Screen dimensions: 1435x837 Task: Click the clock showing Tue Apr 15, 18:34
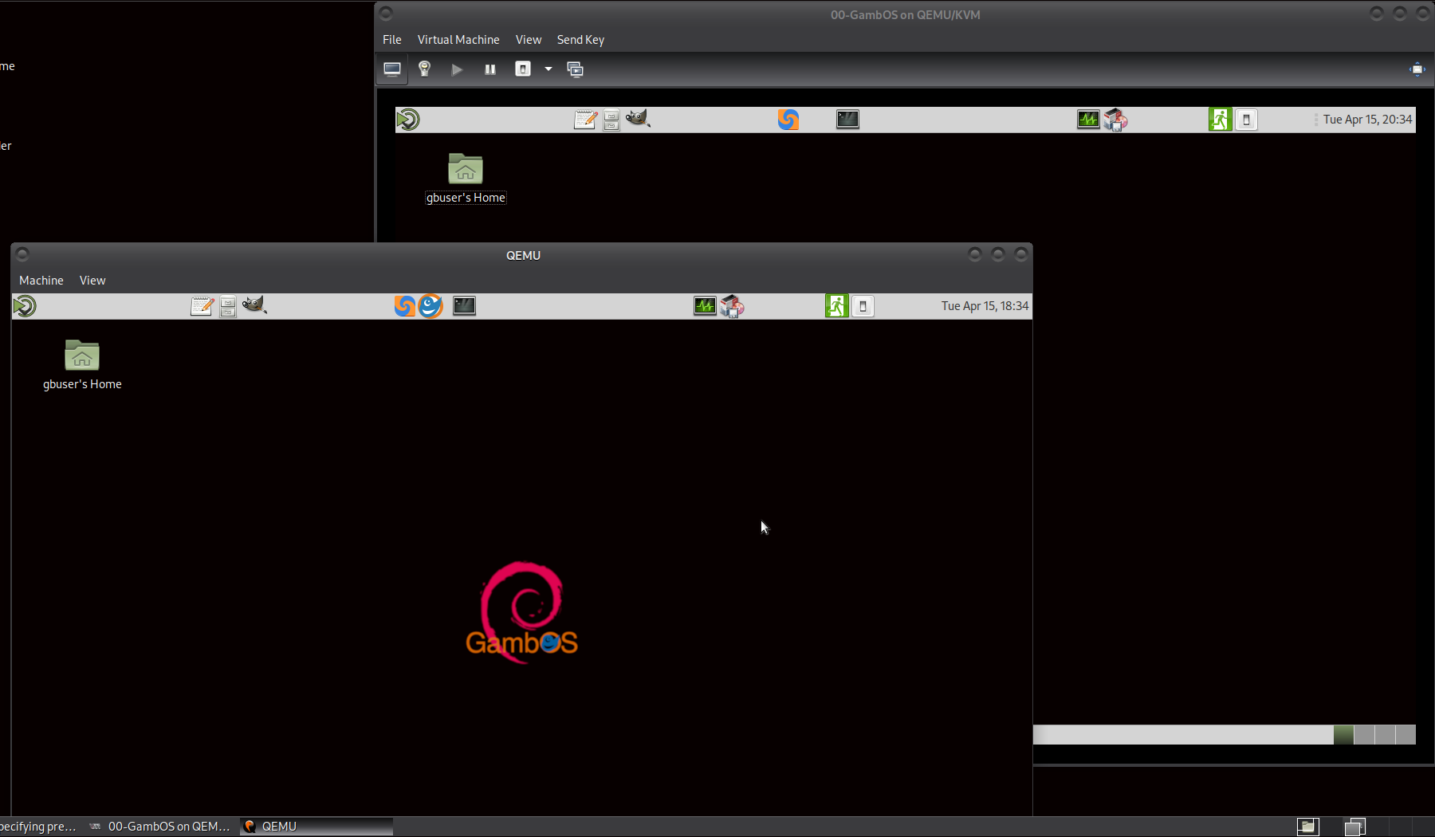coord(984,306)
